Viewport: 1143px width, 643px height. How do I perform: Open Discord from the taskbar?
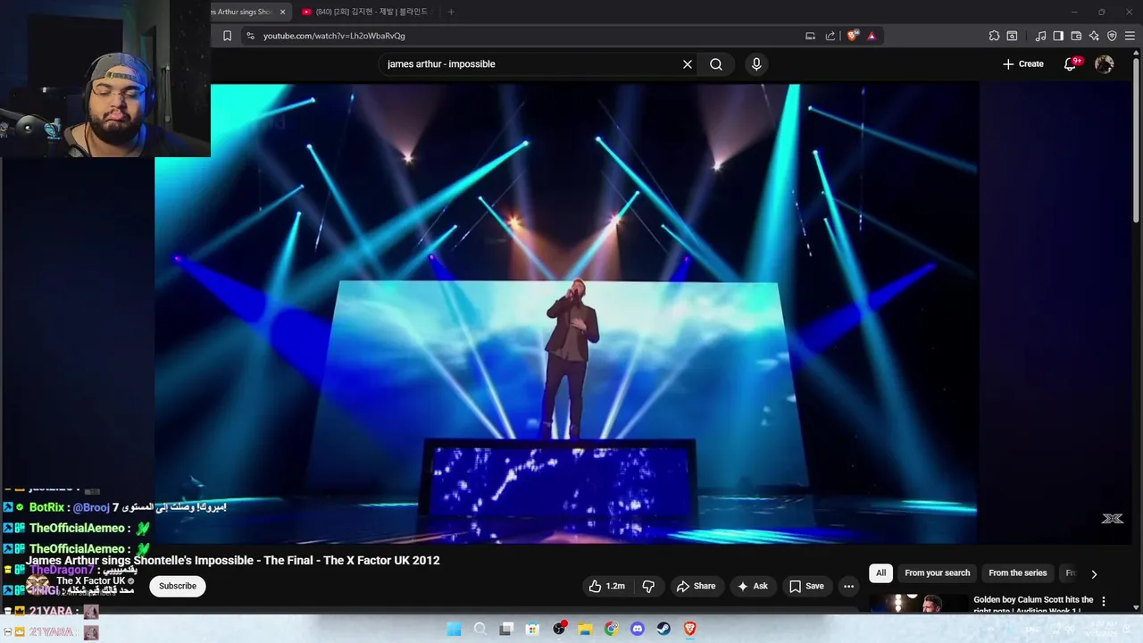tap(638, 629)
